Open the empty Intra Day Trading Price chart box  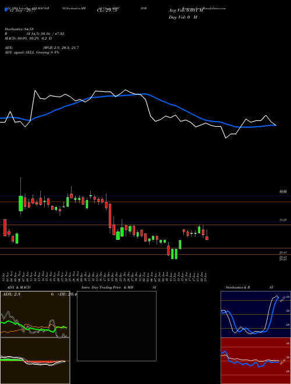click(116, 326)
